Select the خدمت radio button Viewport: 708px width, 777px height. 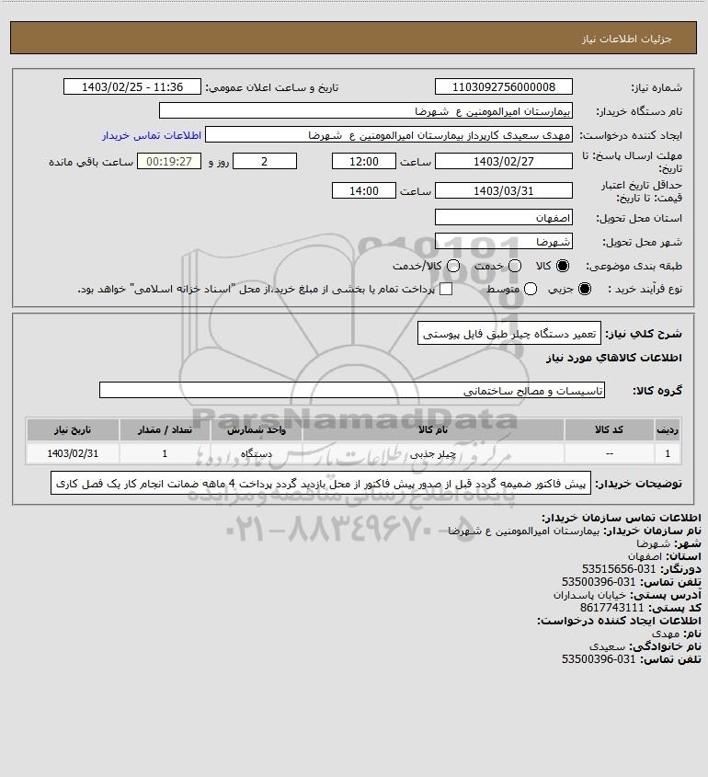(x=515, y=266)
